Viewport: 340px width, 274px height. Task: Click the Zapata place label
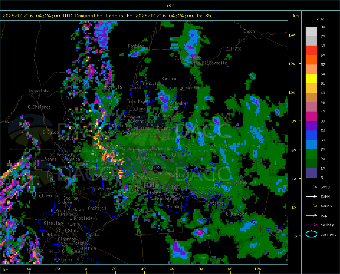click(93, 235)
